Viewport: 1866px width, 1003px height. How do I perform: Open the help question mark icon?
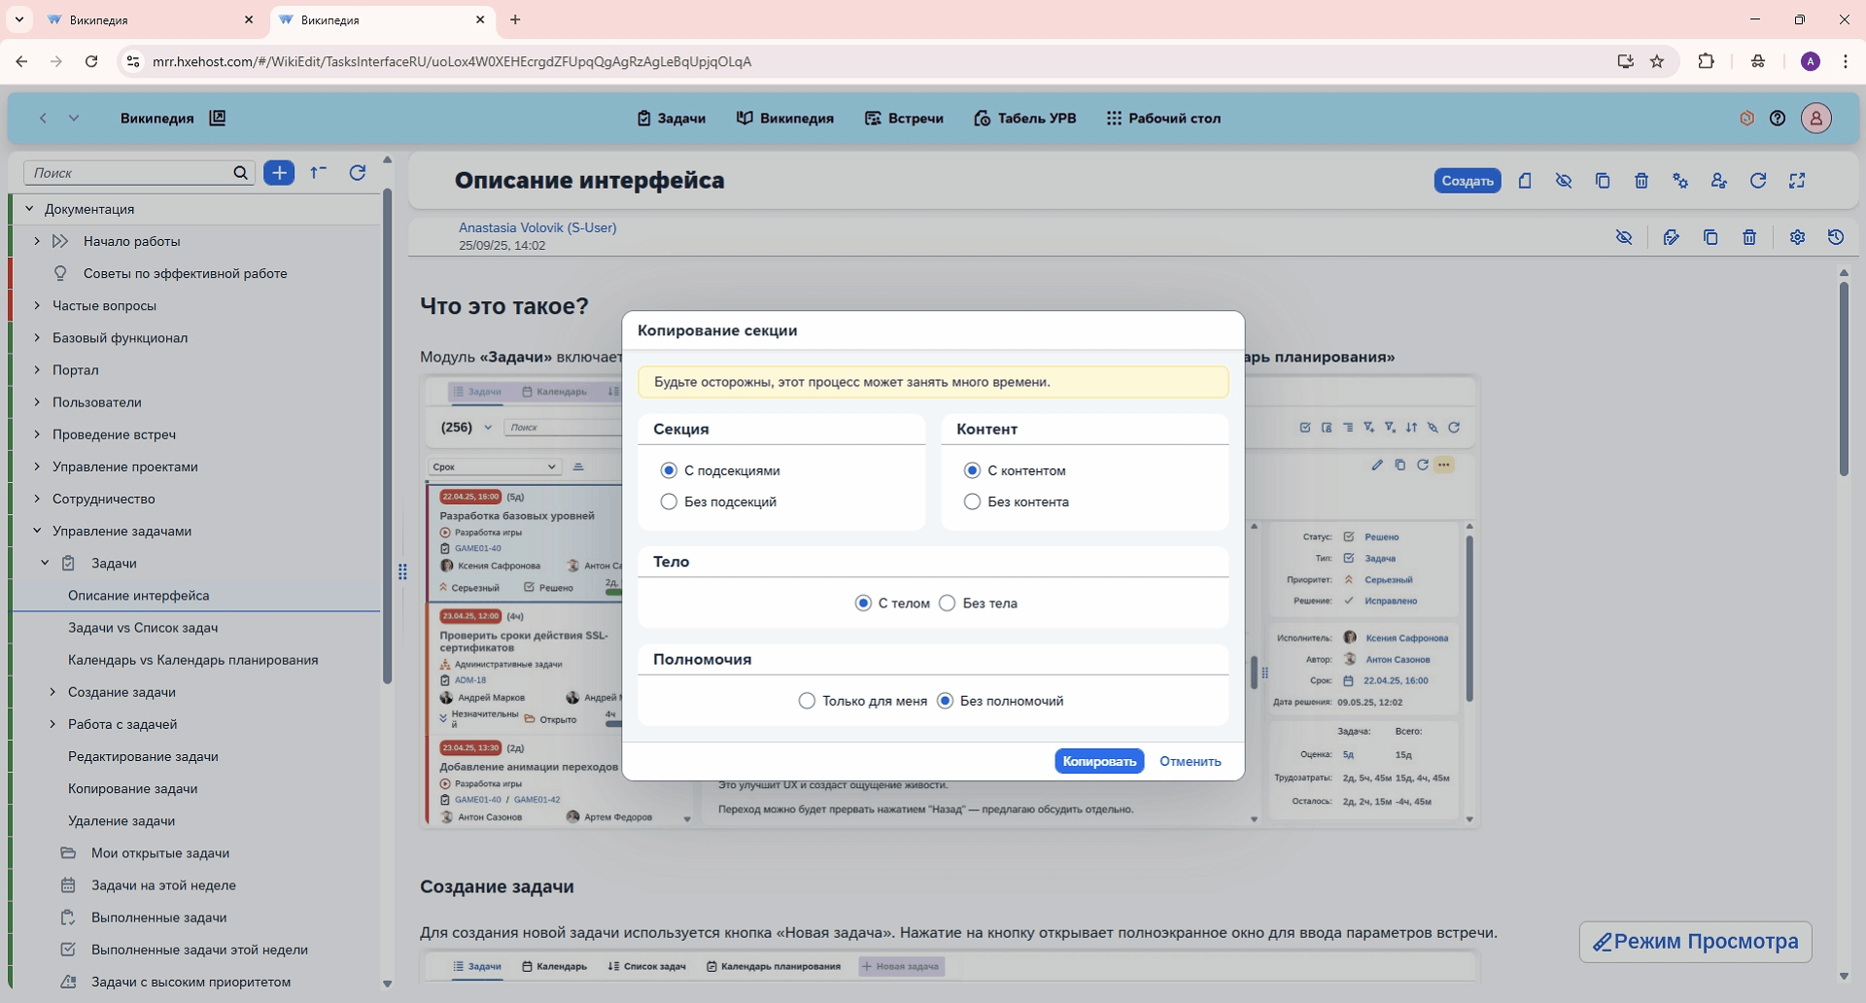(x=1778, y=119)
